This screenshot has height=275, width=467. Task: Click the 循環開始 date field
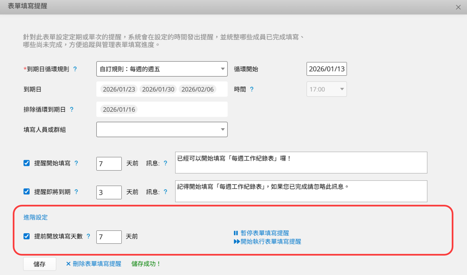click(x=327, y=69)
